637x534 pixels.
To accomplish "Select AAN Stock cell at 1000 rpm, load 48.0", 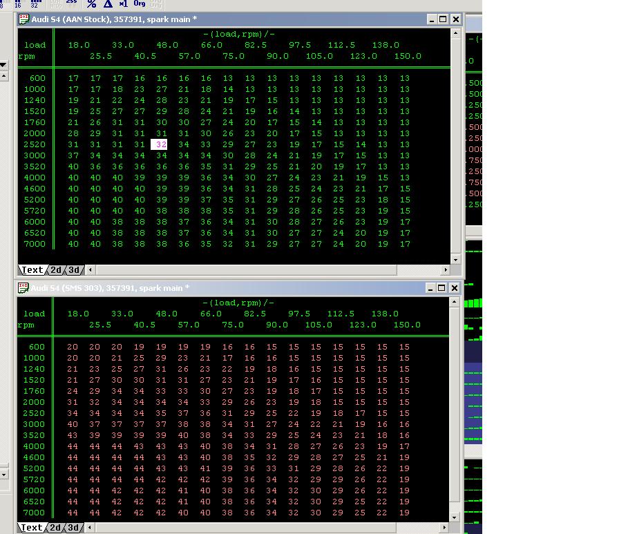I will pos(162,89).
